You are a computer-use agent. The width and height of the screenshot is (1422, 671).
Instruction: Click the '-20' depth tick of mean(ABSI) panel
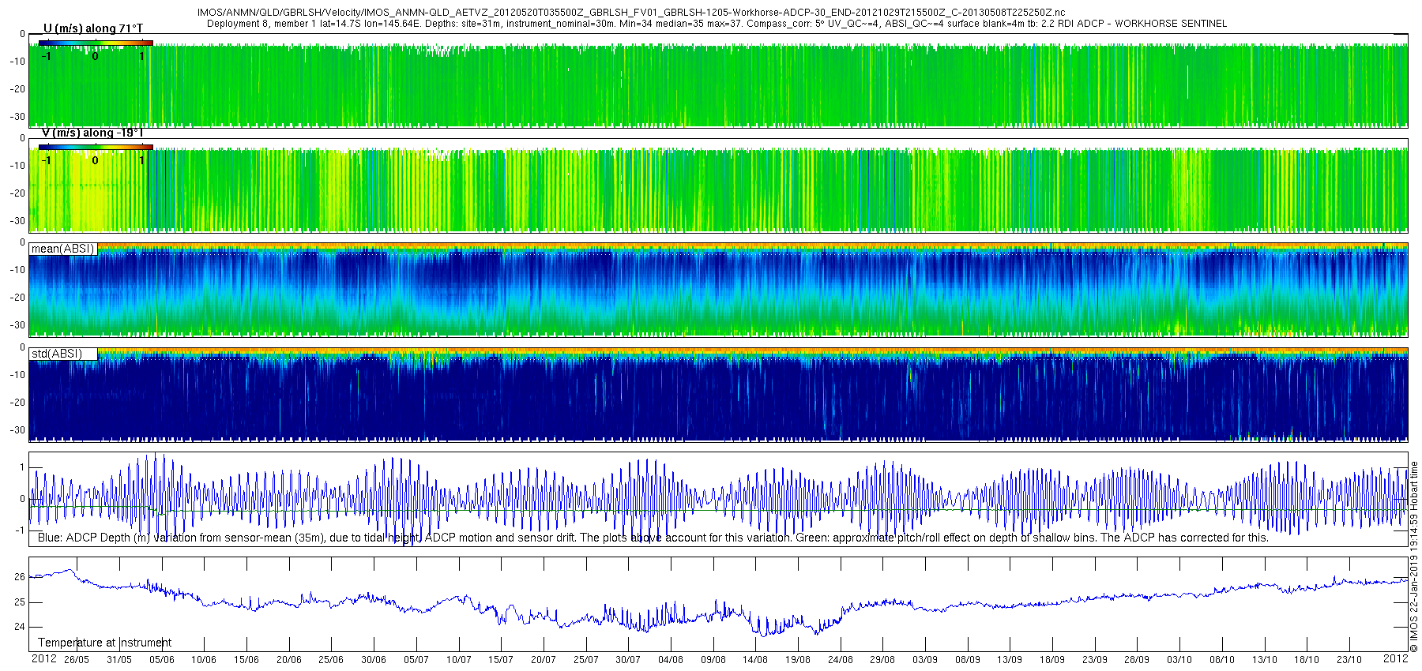point(17,298)
